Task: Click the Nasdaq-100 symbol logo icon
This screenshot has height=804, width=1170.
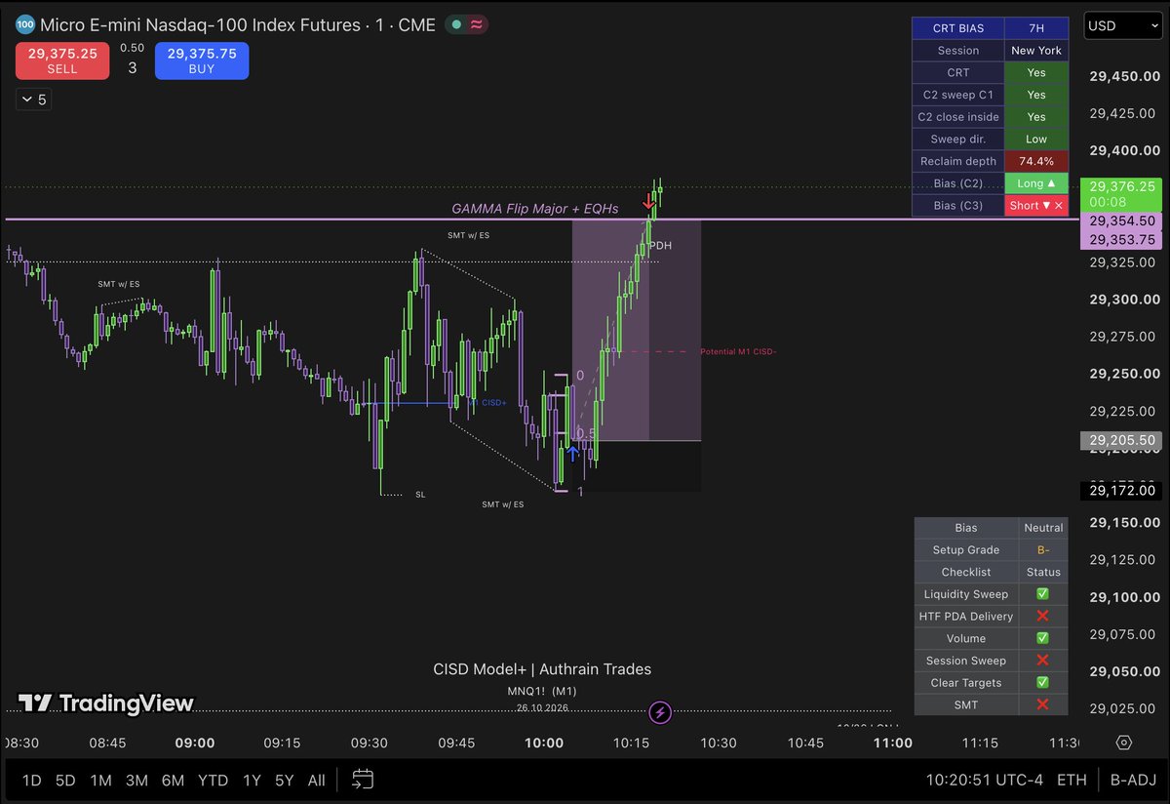Action: pos(26,24)
